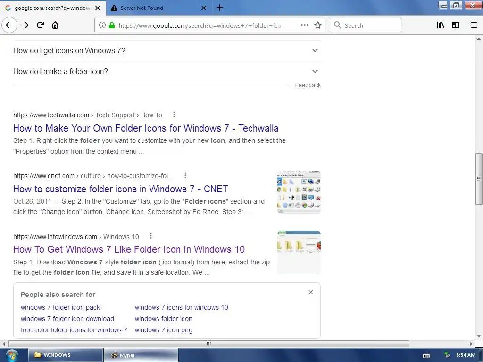Search windows folder icon suggestion
Viewport: 483px width, 362px height.
click(164, 319)
